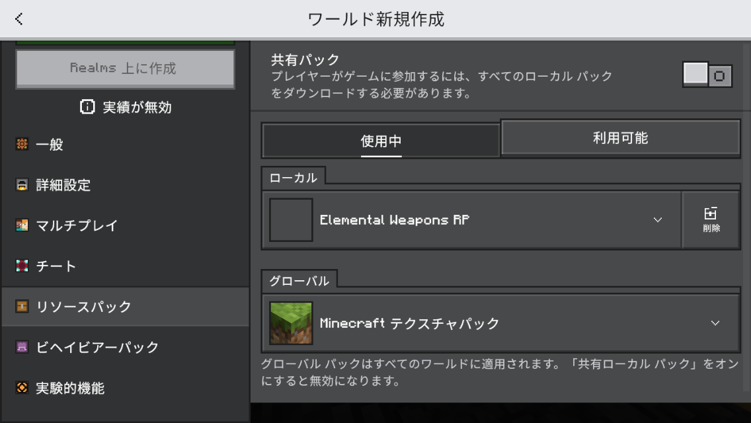Click the チート icon in sidebar
The image size is (751, 423).
(x=22, y=266)
